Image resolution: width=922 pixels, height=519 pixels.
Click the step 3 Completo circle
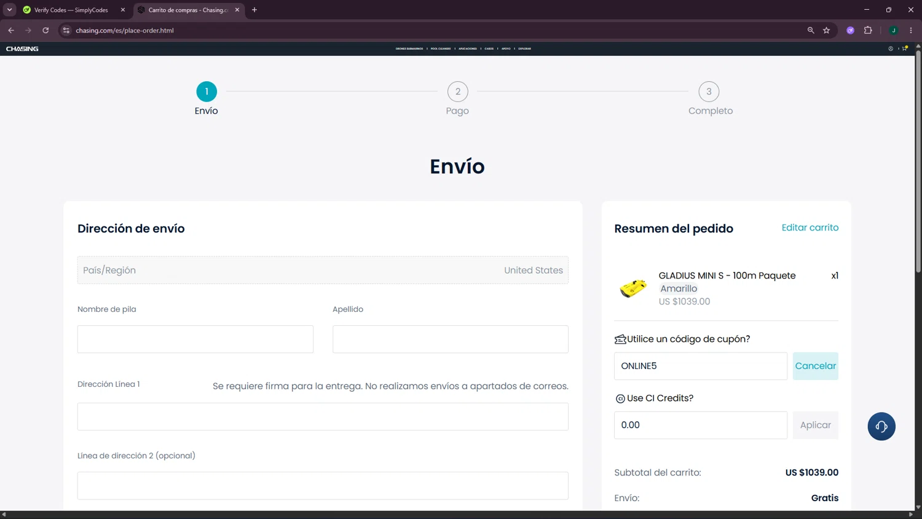pos(709,92)
